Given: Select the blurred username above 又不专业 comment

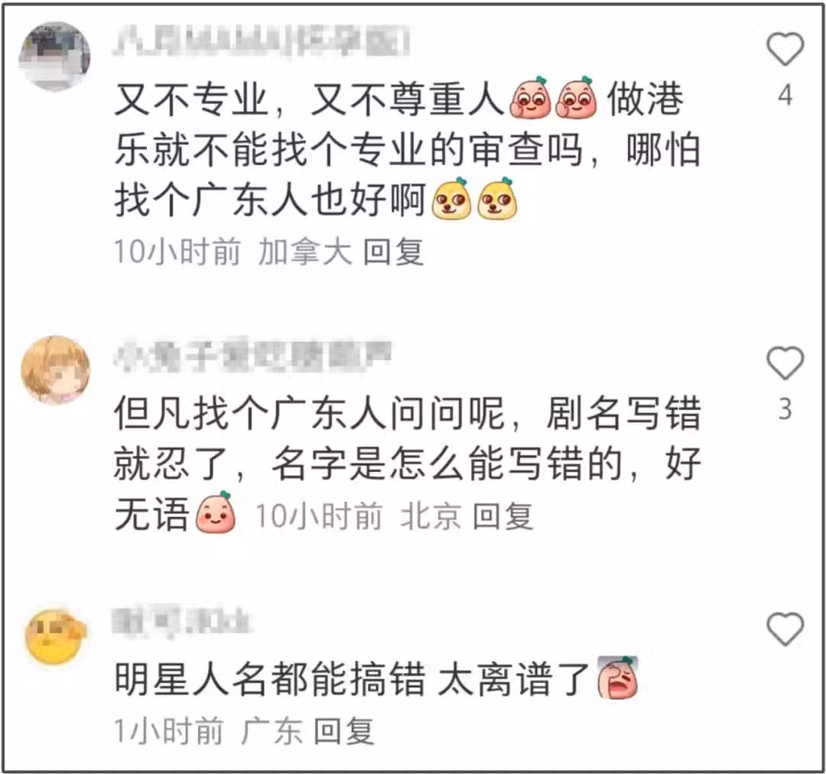Looking at the screenshot, I should [262, 41].
